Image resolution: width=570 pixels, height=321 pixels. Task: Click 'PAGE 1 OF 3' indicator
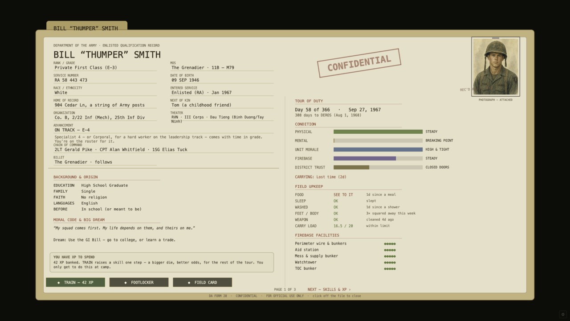coord(285,290)
